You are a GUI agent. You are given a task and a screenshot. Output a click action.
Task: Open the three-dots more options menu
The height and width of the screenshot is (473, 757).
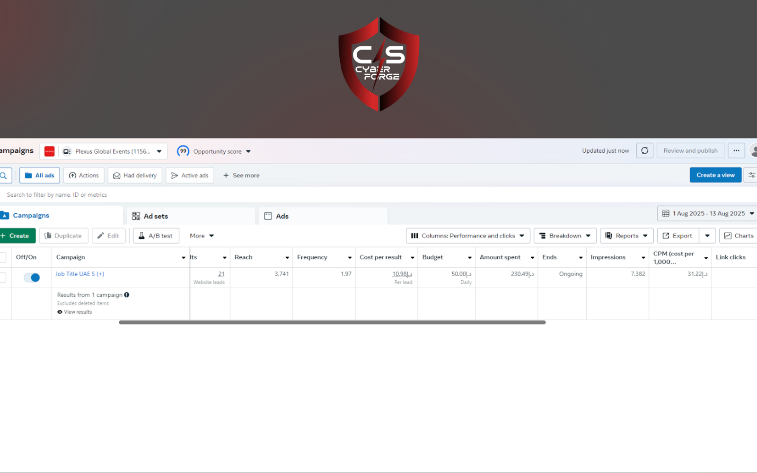pyautogui.click(x=736, y=151)
